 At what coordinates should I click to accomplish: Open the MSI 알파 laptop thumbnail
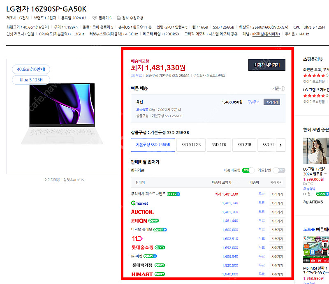pyautogui.click(x=316, y=249)
